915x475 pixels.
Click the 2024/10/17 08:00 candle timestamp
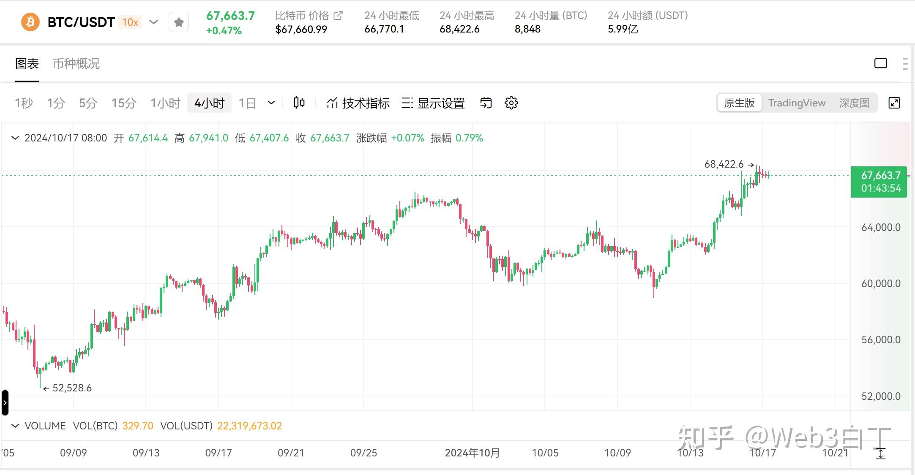pos(66,138)
